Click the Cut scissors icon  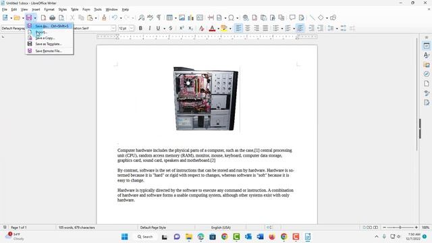pos(72,18)
